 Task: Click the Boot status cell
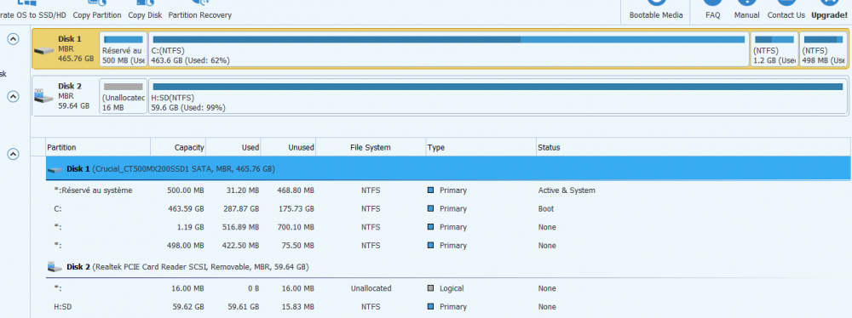point(546,209)
